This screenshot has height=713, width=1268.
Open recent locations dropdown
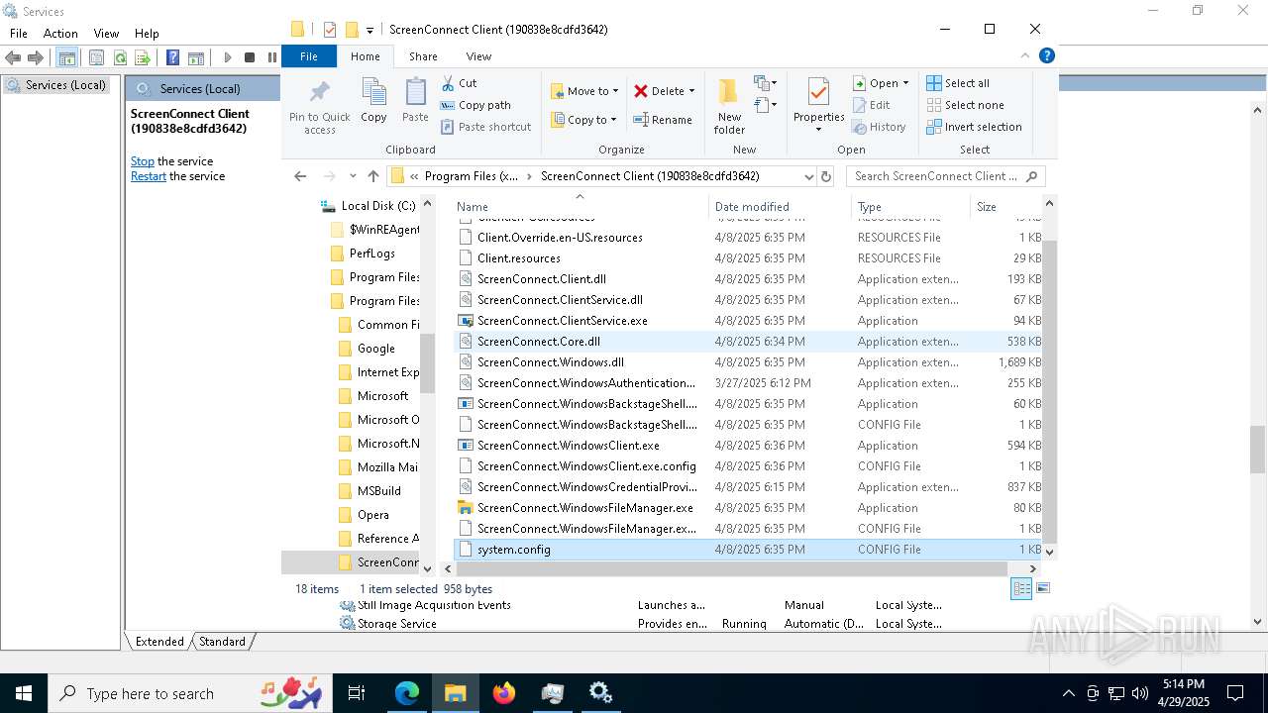click(x=353, y=176)
